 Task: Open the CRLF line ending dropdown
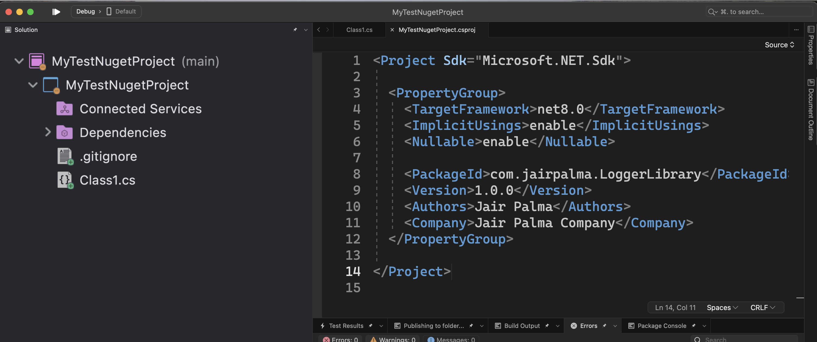(x=763, y=307)
